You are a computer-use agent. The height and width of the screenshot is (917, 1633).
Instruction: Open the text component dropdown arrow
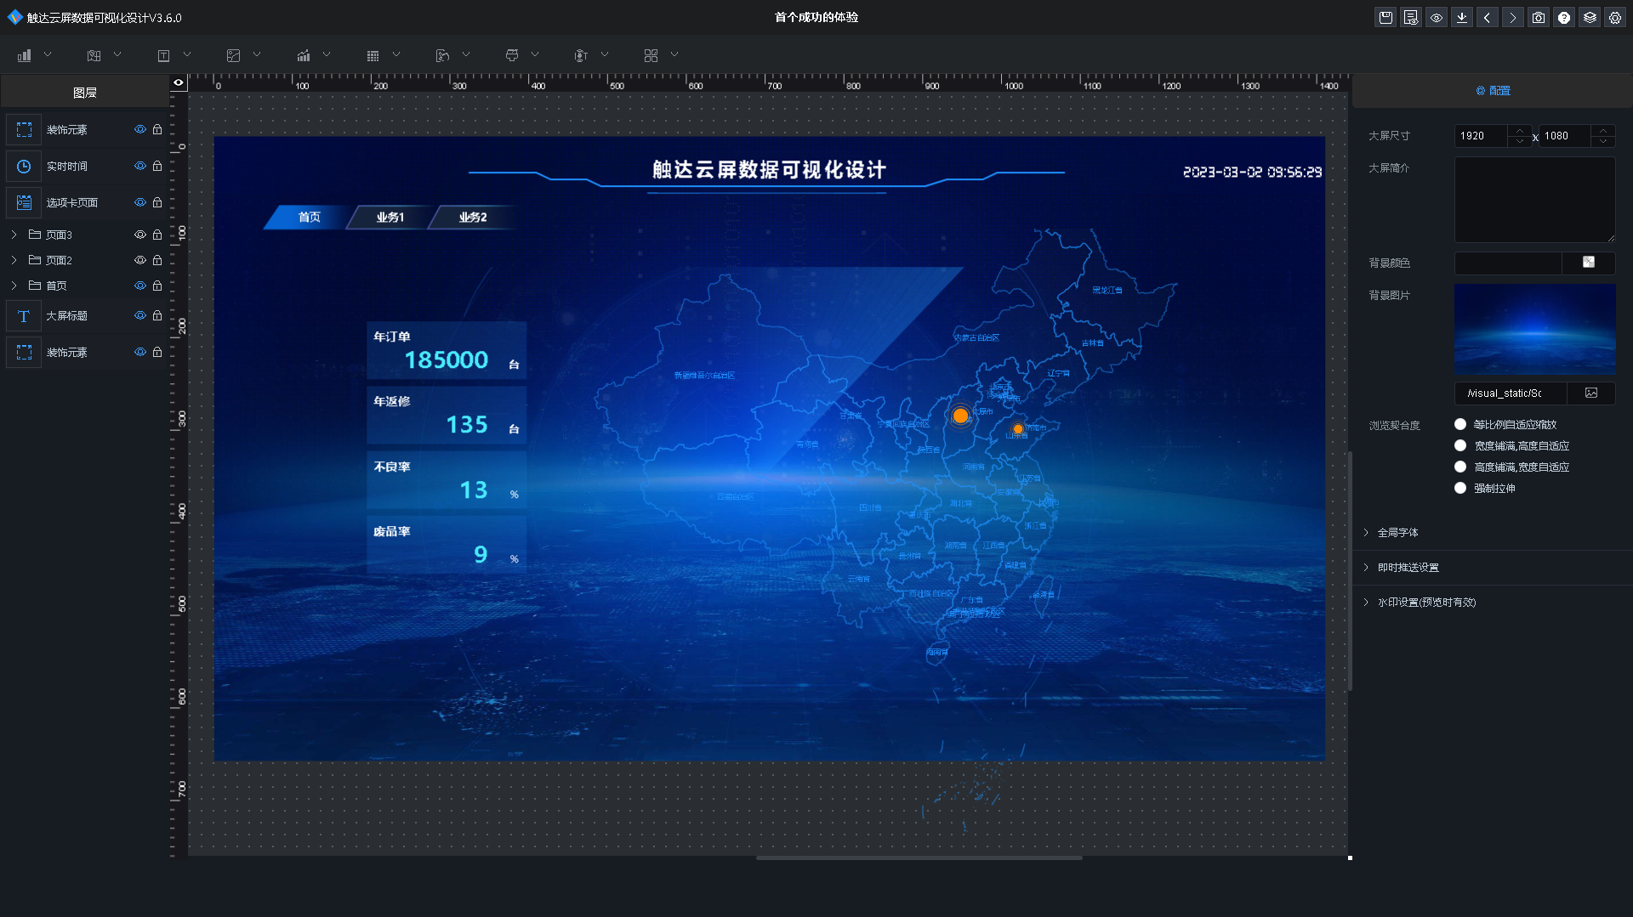pyautogui.click(x=187, y=54)
